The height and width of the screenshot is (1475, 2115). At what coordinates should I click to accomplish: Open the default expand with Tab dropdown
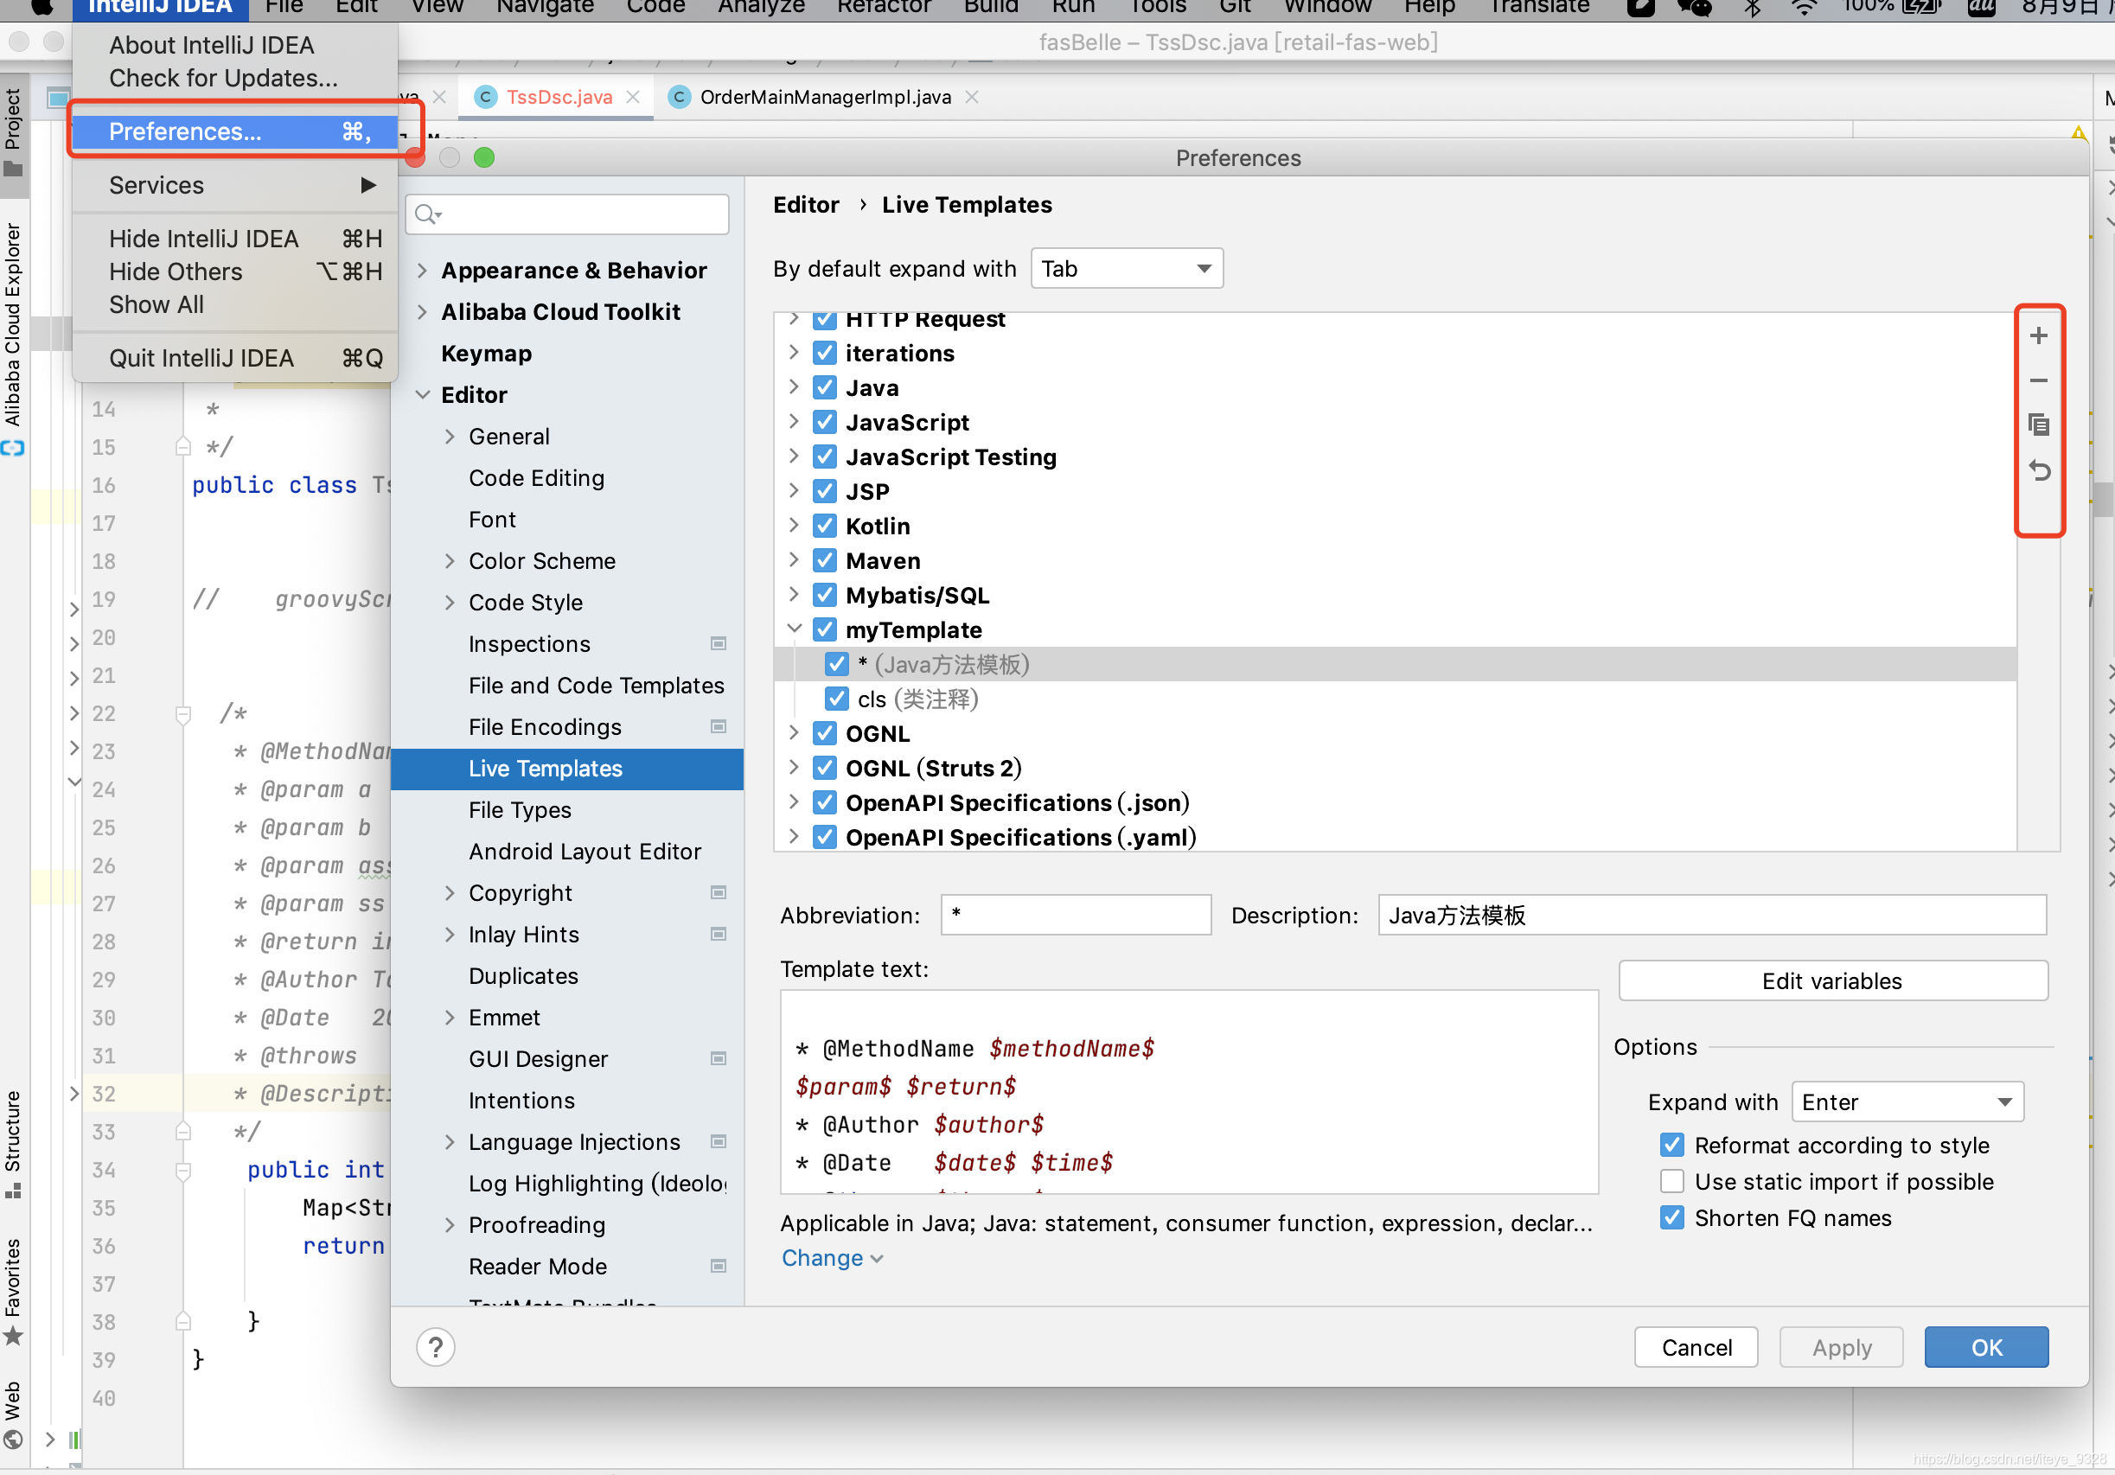pyautogui.click(x=1126, y=269)
